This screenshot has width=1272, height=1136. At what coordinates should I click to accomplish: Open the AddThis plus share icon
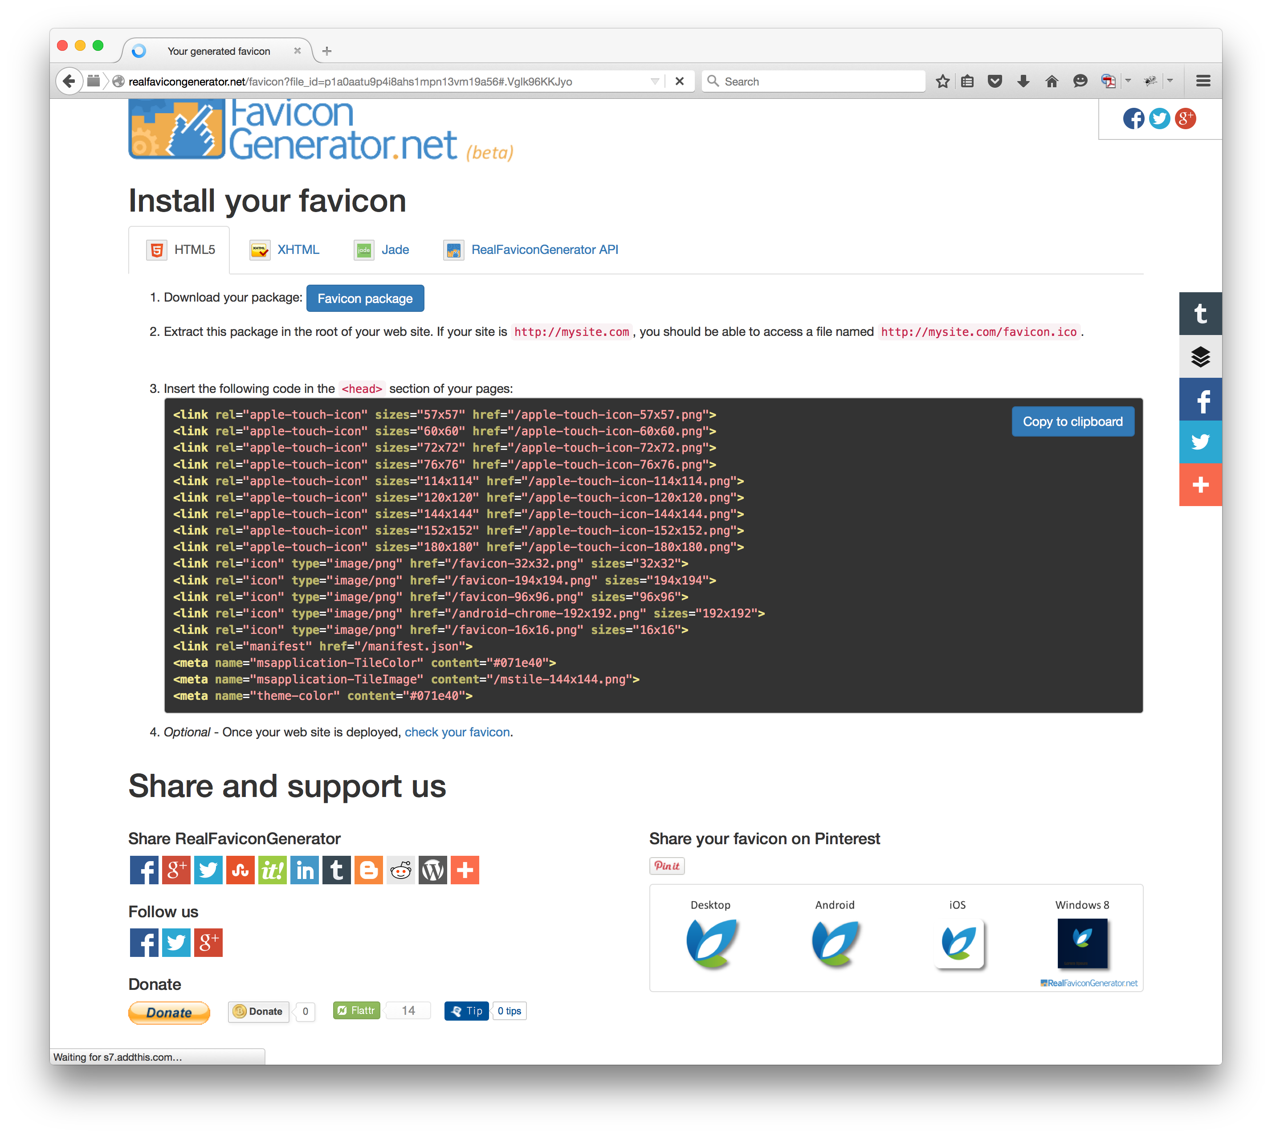point(465,870)
